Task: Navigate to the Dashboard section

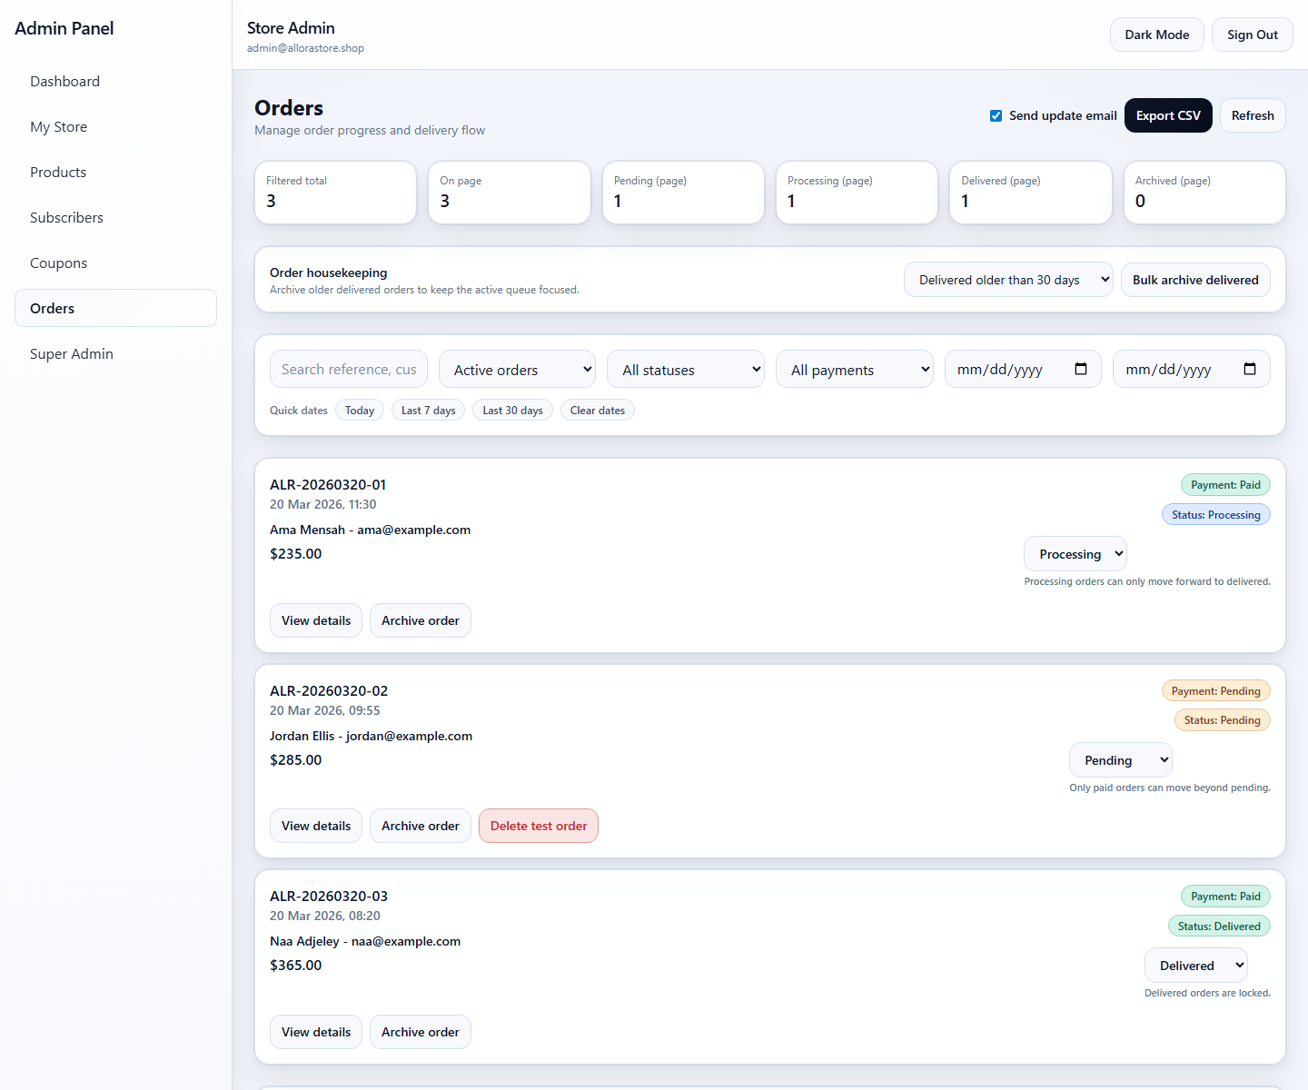Action: 64,81
